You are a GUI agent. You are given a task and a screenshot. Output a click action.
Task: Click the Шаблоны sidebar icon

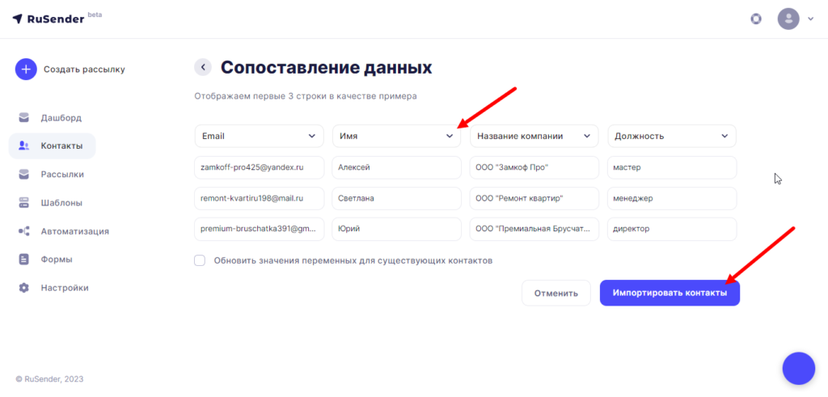23,203
